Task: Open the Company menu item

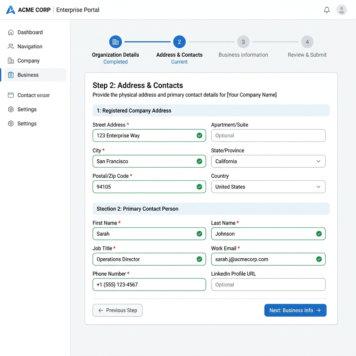Action: pos(35,60)
